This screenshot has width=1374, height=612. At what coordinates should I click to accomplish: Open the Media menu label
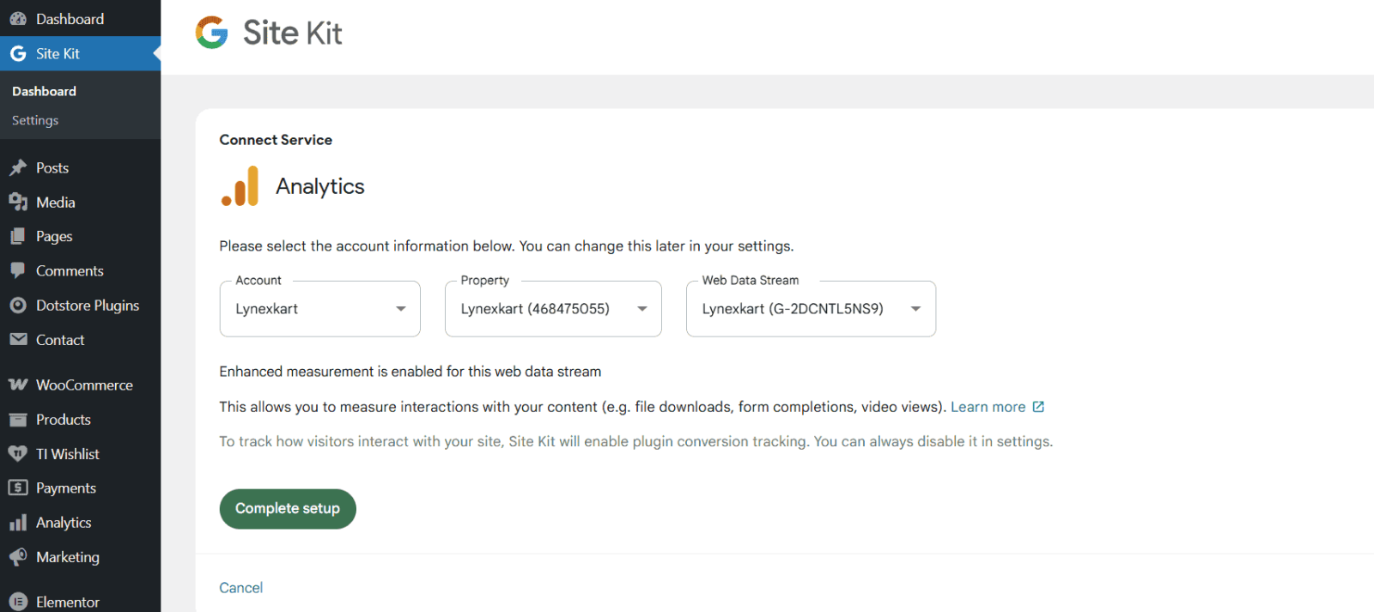(x=56, y=203)
